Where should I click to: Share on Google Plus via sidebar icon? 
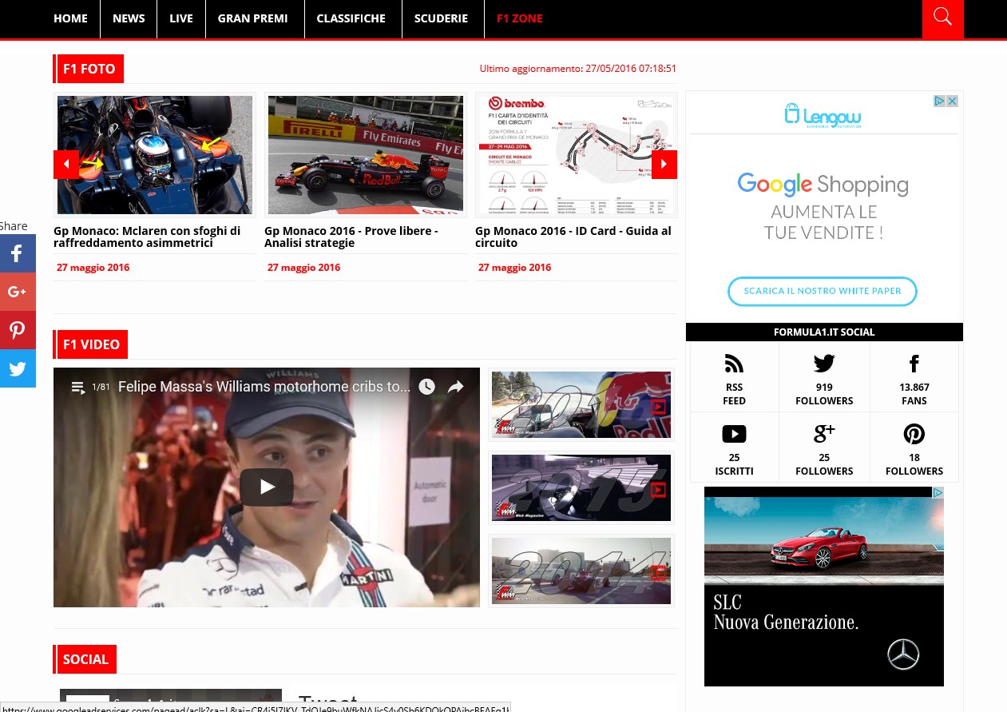pyautogui.click(x=18, y=292)
